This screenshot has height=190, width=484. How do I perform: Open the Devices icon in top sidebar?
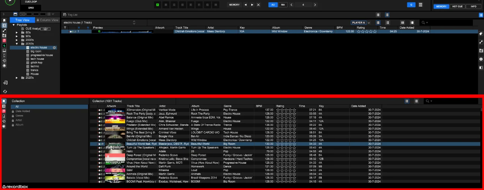pos(4,56)
